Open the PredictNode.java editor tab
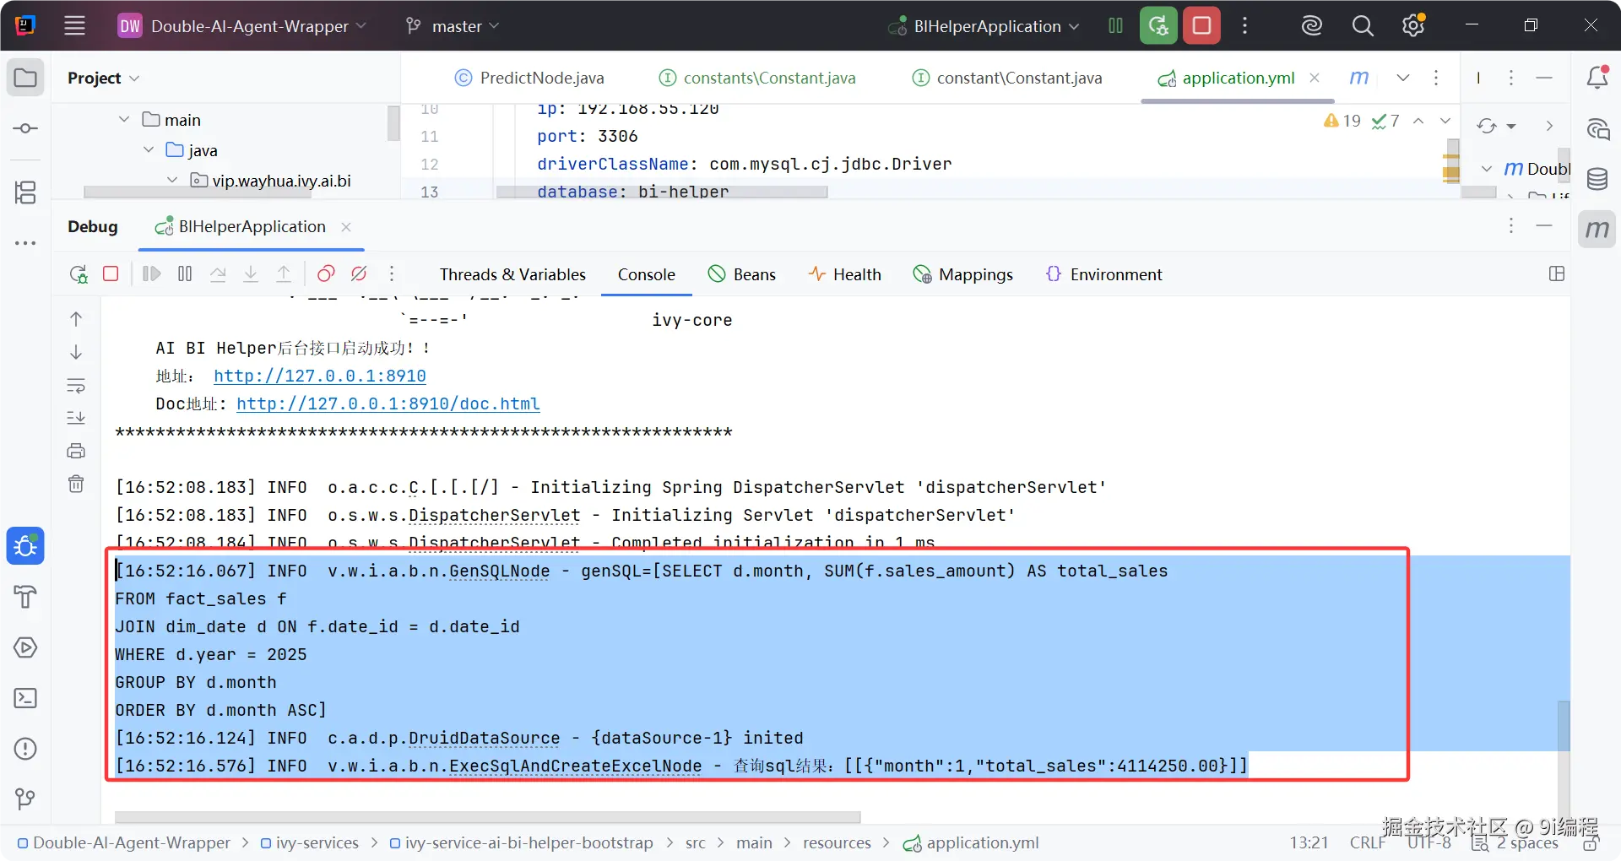 click(x=530, y=78)
